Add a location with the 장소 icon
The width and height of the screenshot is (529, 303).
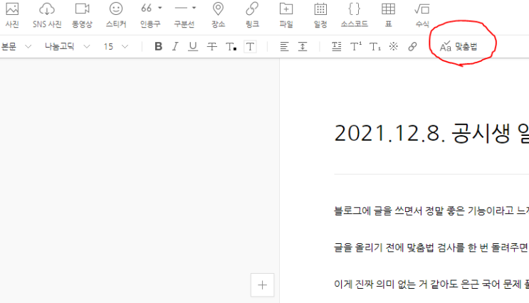coord(218,14)
